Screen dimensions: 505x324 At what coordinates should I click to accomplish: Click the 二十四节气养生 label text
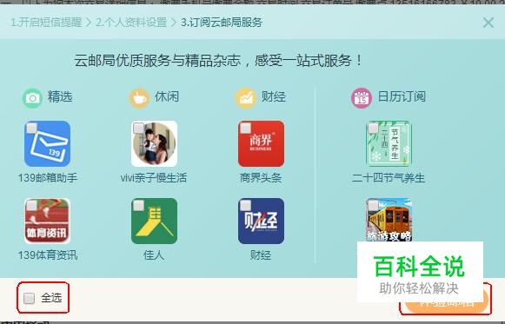(389, 177)
